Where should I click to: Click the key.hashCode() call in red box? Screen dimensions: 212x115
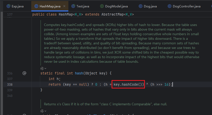point(128,84)
